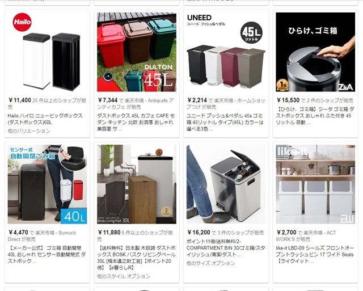Click the ユニード プッシュ&ペダル 45s title
This screenshot has width=363, height=291.
[x=225, y=122]
